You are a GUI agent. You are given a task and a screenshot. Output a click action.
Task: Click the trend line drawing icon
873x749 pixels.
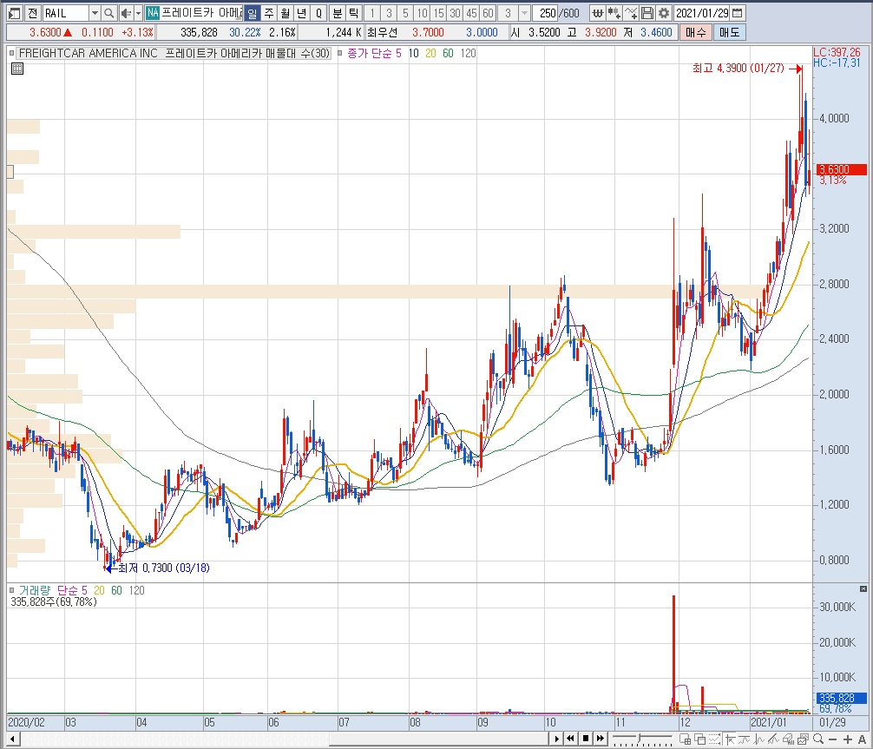point(774,739)
